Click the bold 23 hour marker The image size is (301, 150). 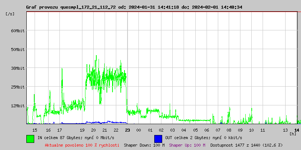128,130
